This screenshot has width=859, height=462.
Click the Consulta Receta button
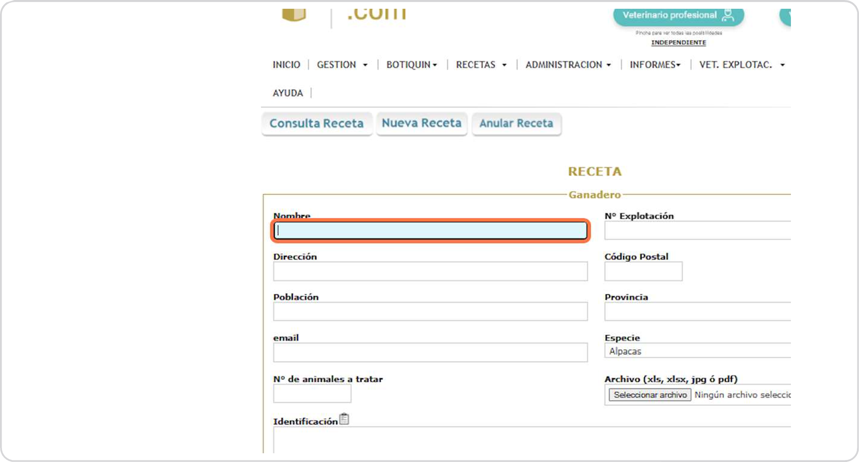point(316,123)
